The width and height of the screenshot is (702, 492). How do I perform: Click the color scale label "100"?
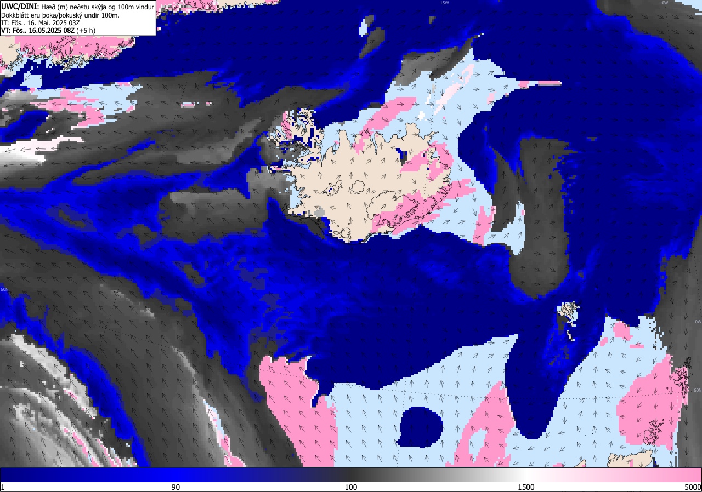351,487
